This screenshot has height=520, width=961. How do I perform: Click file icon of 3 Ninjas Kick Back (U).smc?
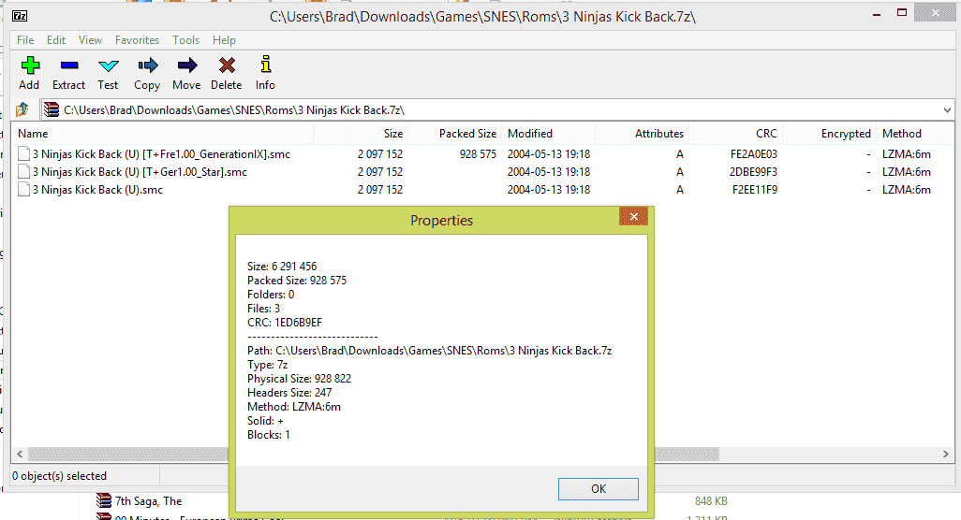point(24,189)
